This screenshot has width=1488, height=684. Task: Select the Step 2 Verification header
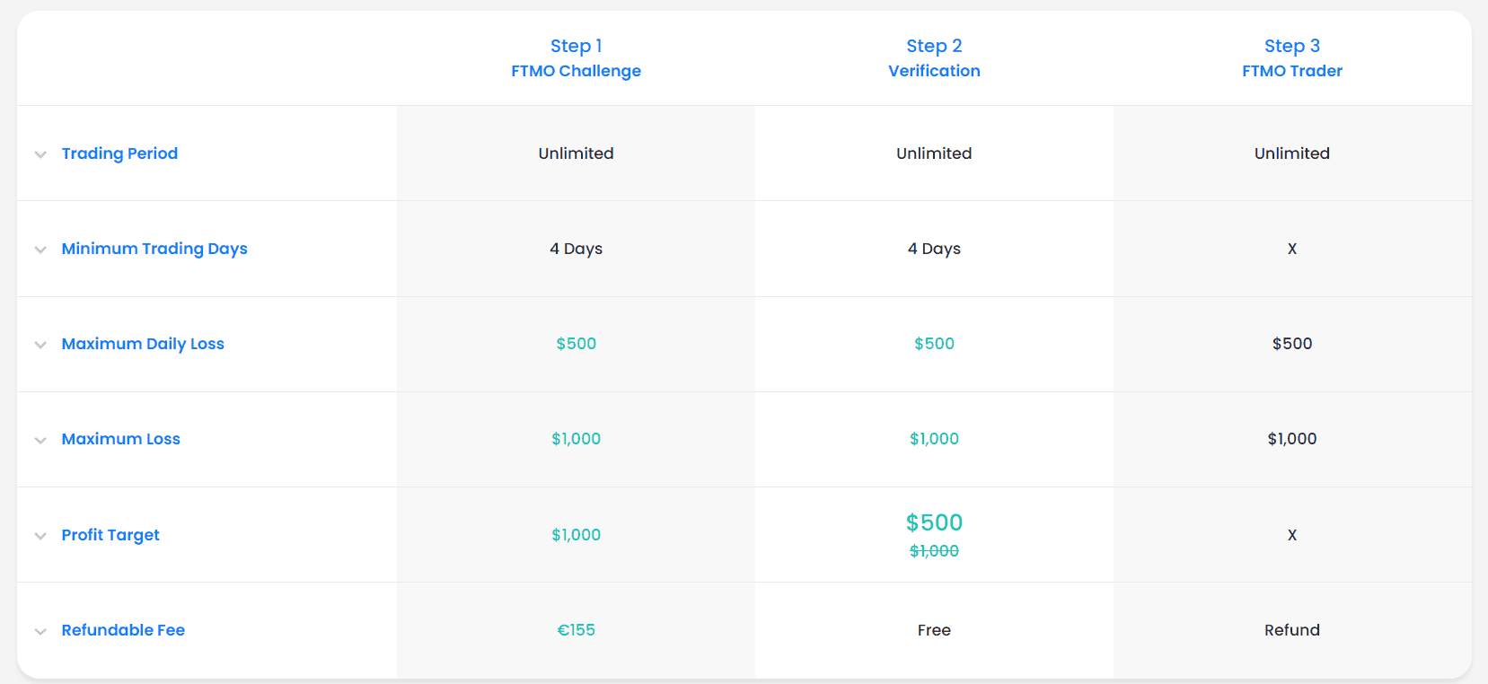point(934,58)
